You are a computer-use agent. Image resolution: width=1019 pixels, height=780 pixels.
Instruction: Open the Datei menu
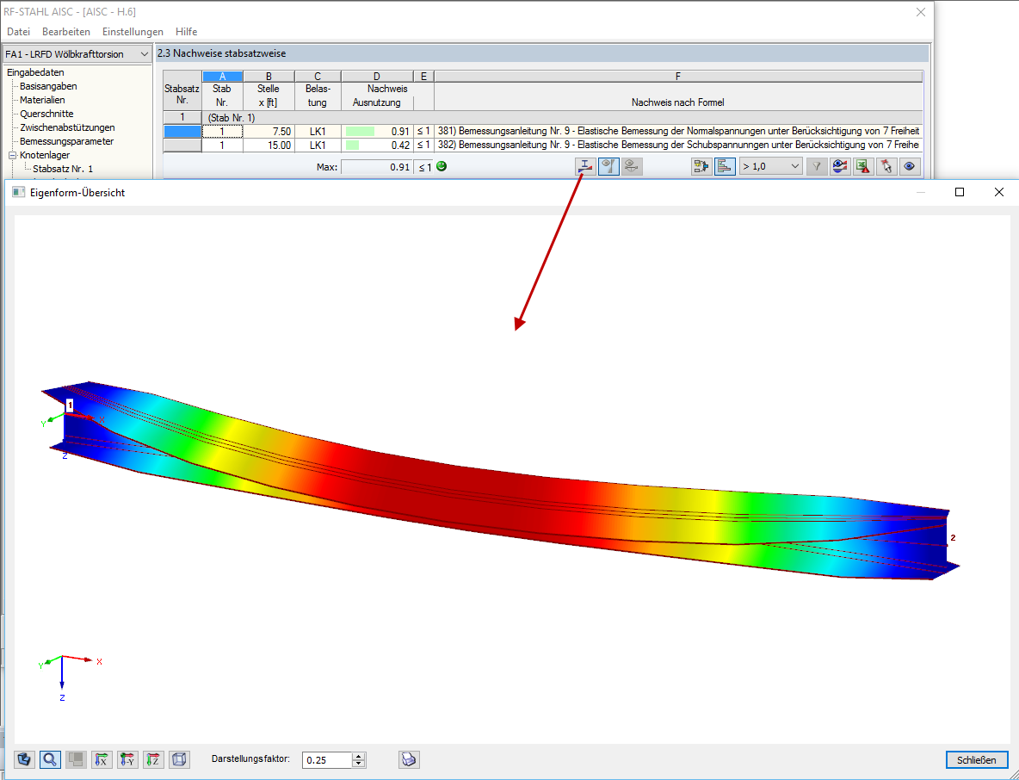pos(18,31)
